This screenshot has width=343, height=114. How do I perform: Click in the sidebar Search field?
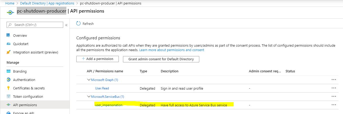pos(37,25)
